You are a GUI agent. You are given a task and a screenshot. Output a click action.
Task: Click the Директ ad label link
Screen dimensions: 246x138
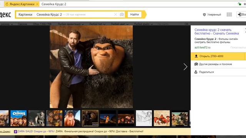click(5, 131)
